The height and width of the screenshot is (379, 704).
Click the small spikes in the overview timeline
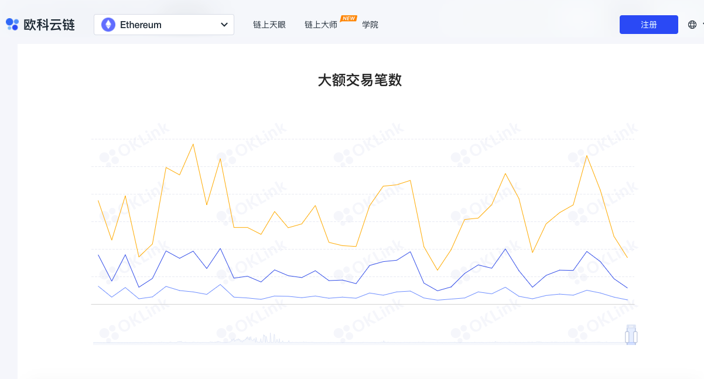pyautogui.click(x=258, y=339)
